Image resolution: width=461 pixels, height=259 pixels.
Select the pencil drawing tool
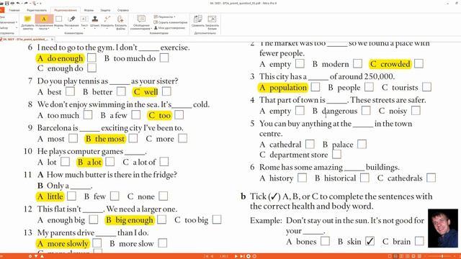pos(71,19)
